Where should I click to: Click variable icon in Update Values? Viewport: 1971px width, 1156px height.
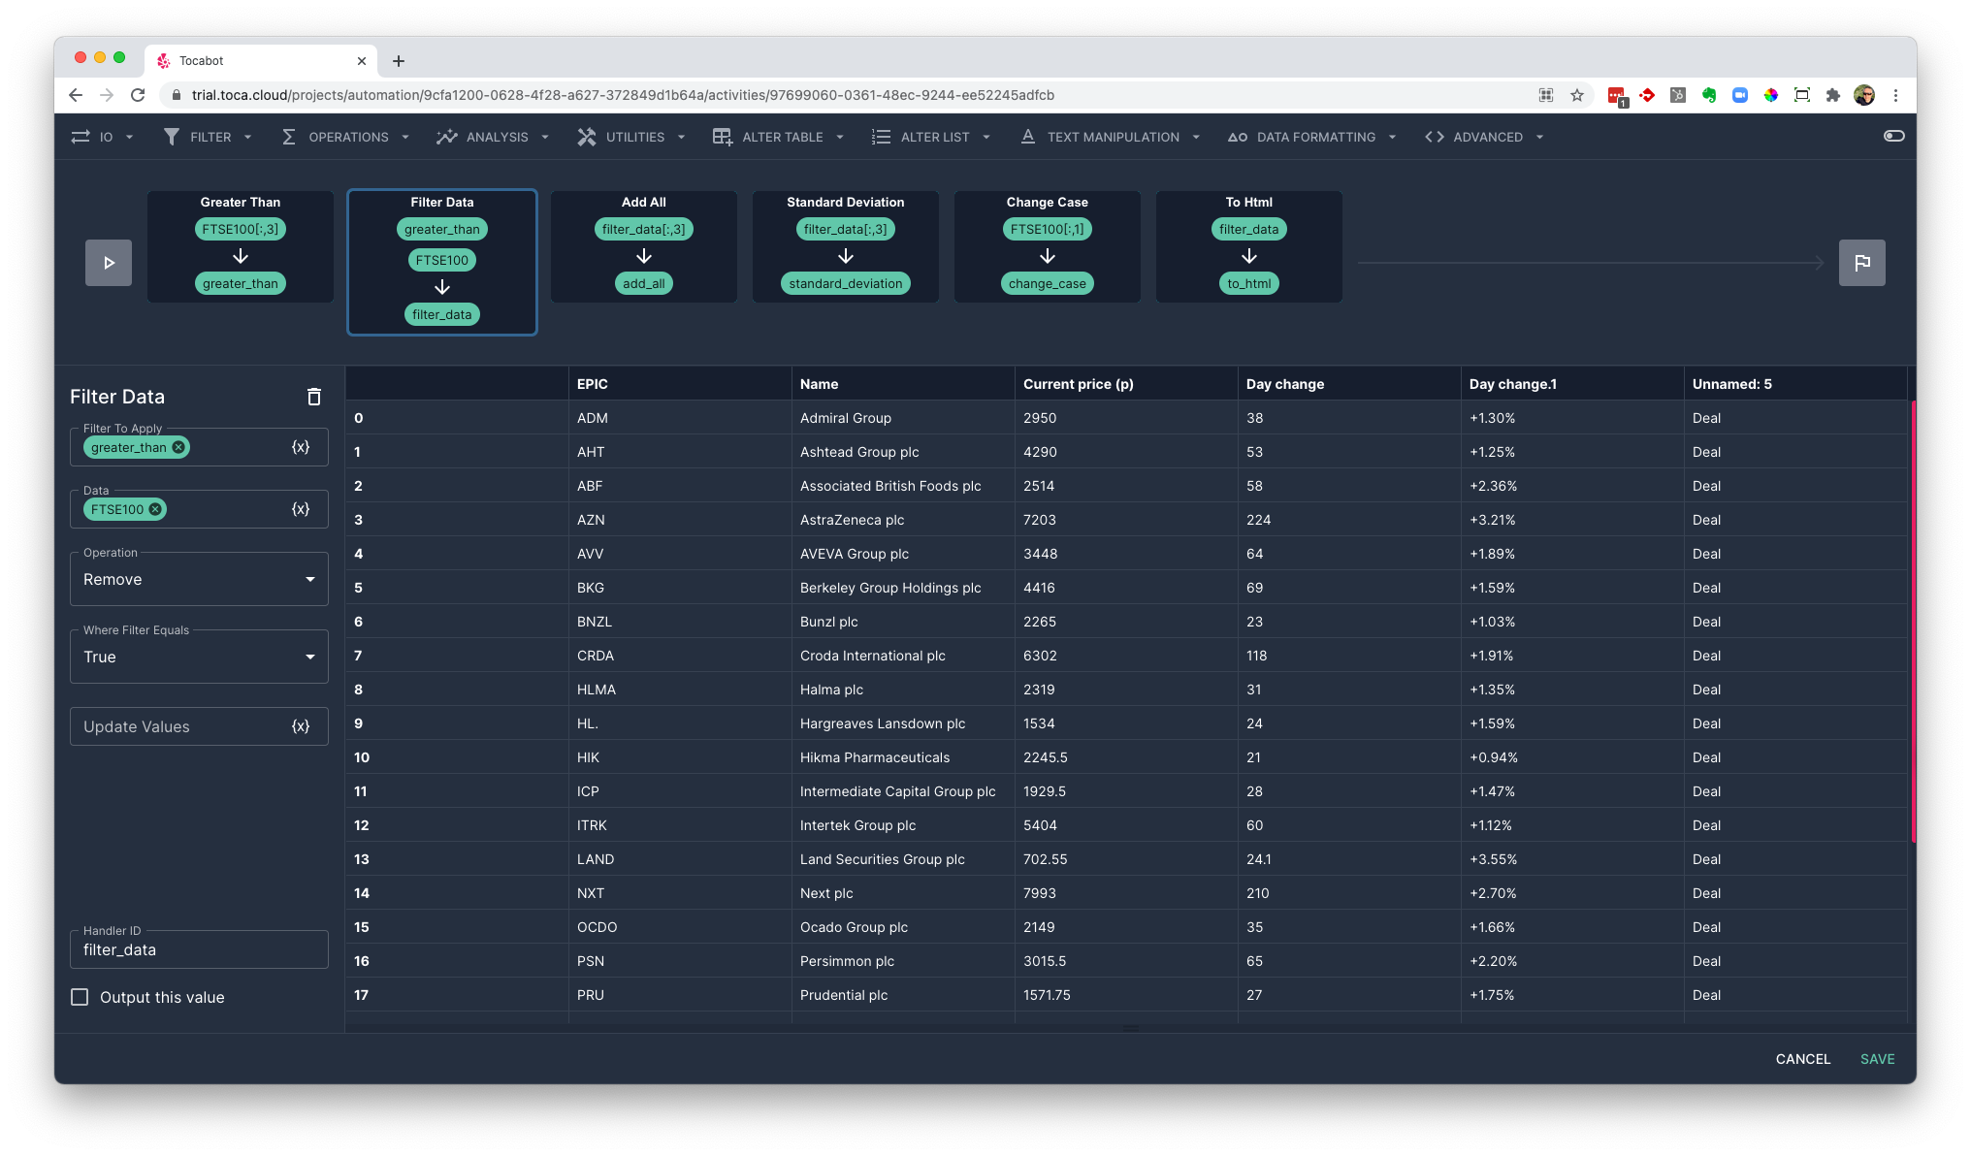click(301, 726)
